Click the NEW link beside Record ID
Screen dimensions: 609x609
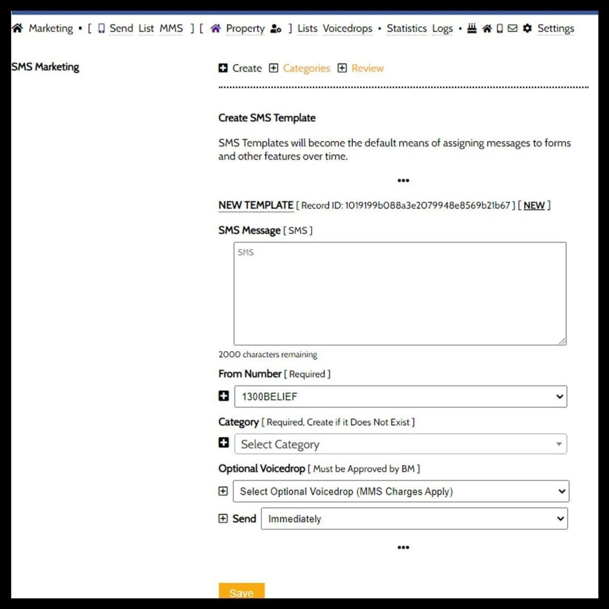pos(534,205)
